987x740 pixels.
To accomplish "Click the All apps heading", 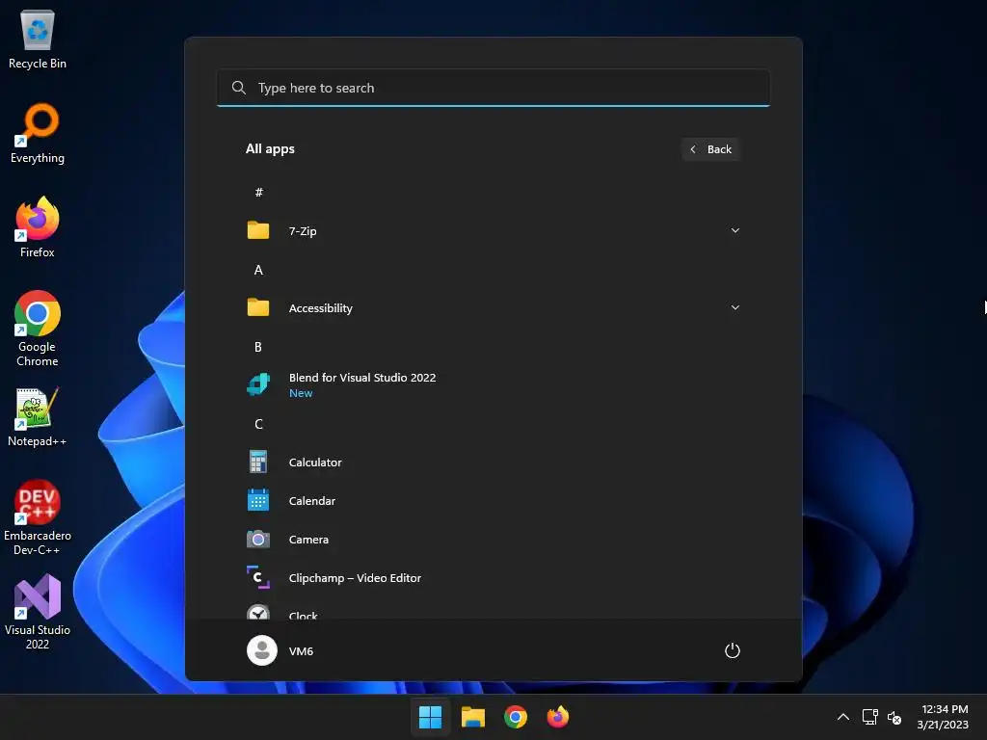I will point(270,149).
